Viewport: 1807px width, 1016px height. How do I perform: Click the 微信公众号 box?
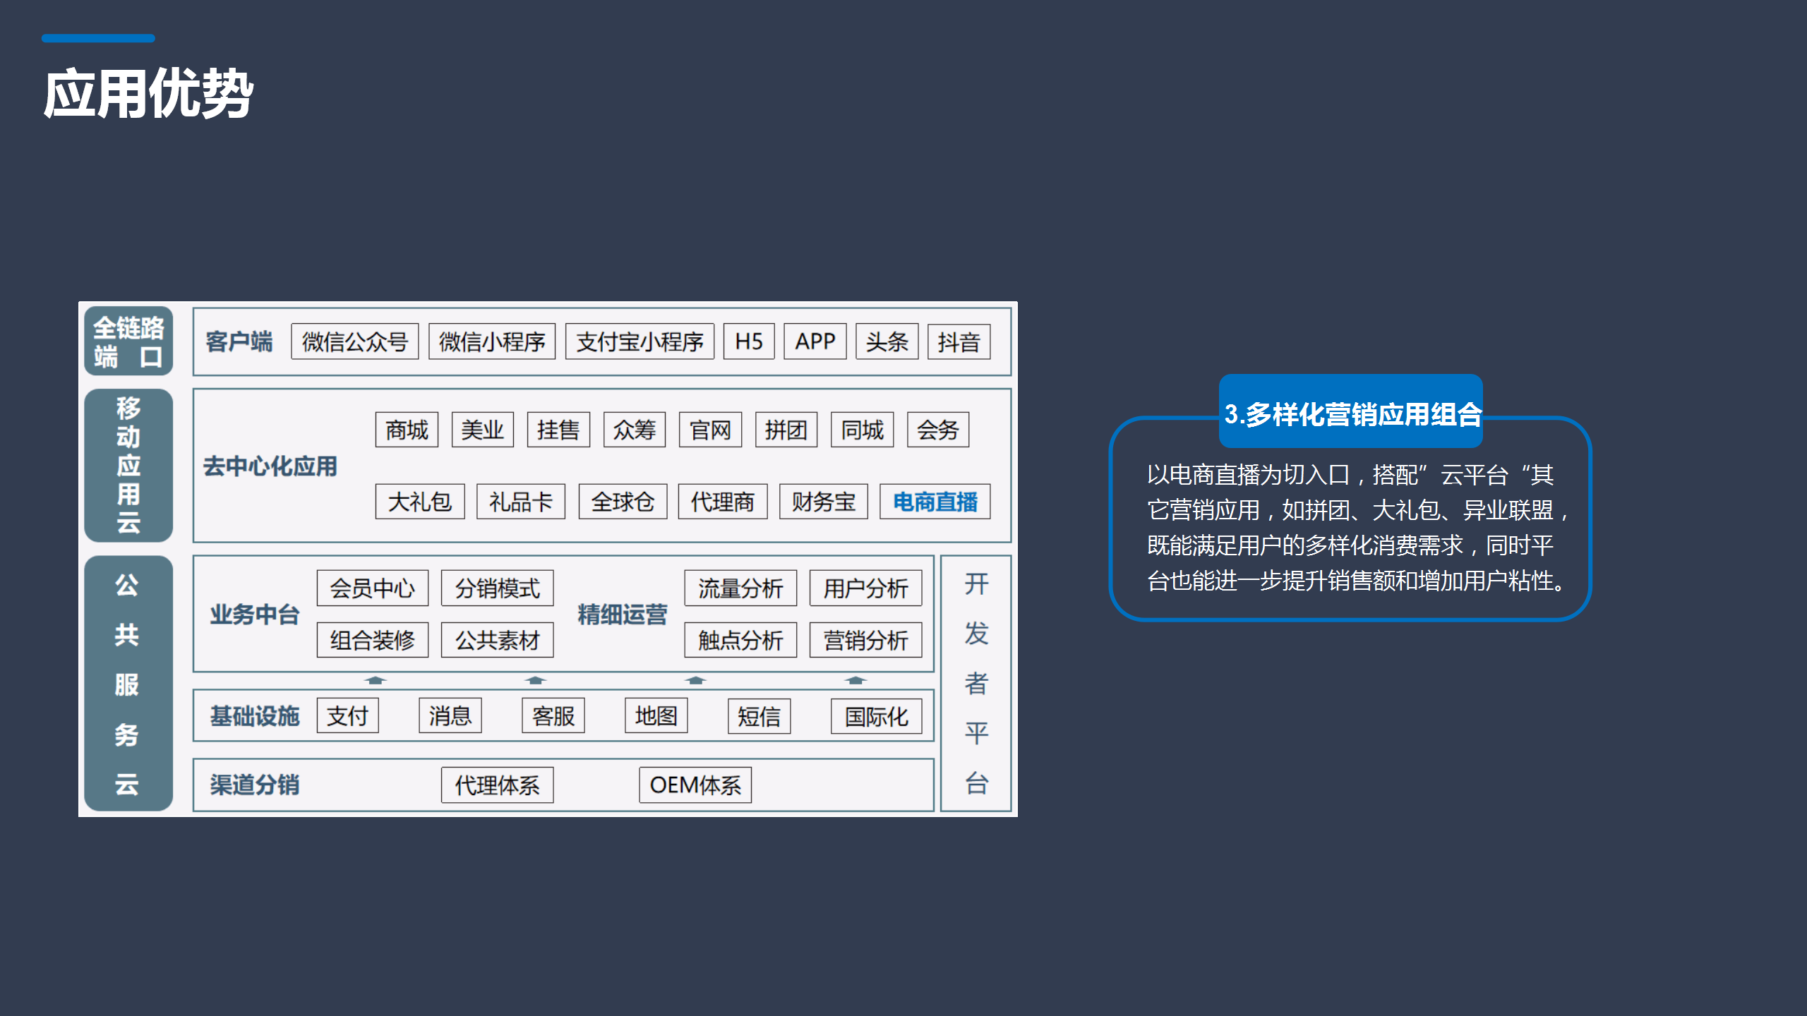point(355,341)
